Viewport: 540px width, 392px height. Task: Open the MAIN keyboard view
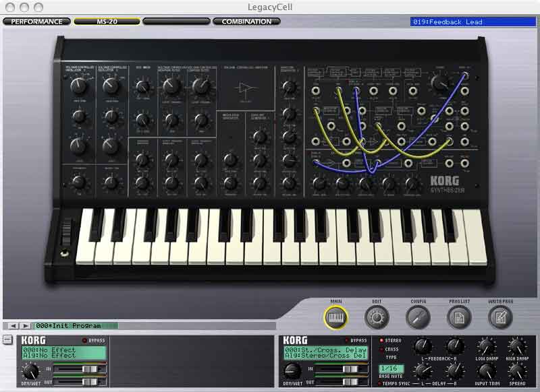tap(335, 317)
